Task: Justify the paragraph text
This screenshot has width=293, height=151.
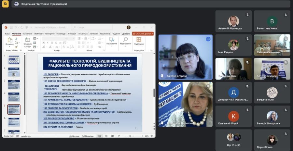Action: [x=91, y=47]
